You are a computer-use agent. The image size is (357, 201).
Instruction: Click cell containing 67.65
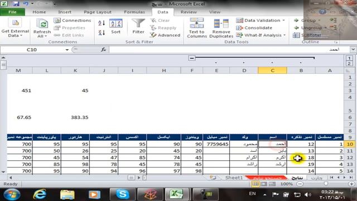pos(20,117)
